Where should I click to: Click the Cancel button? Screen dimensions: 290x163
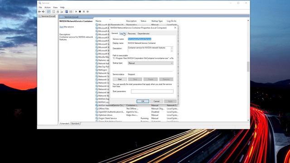coord(156,101)
